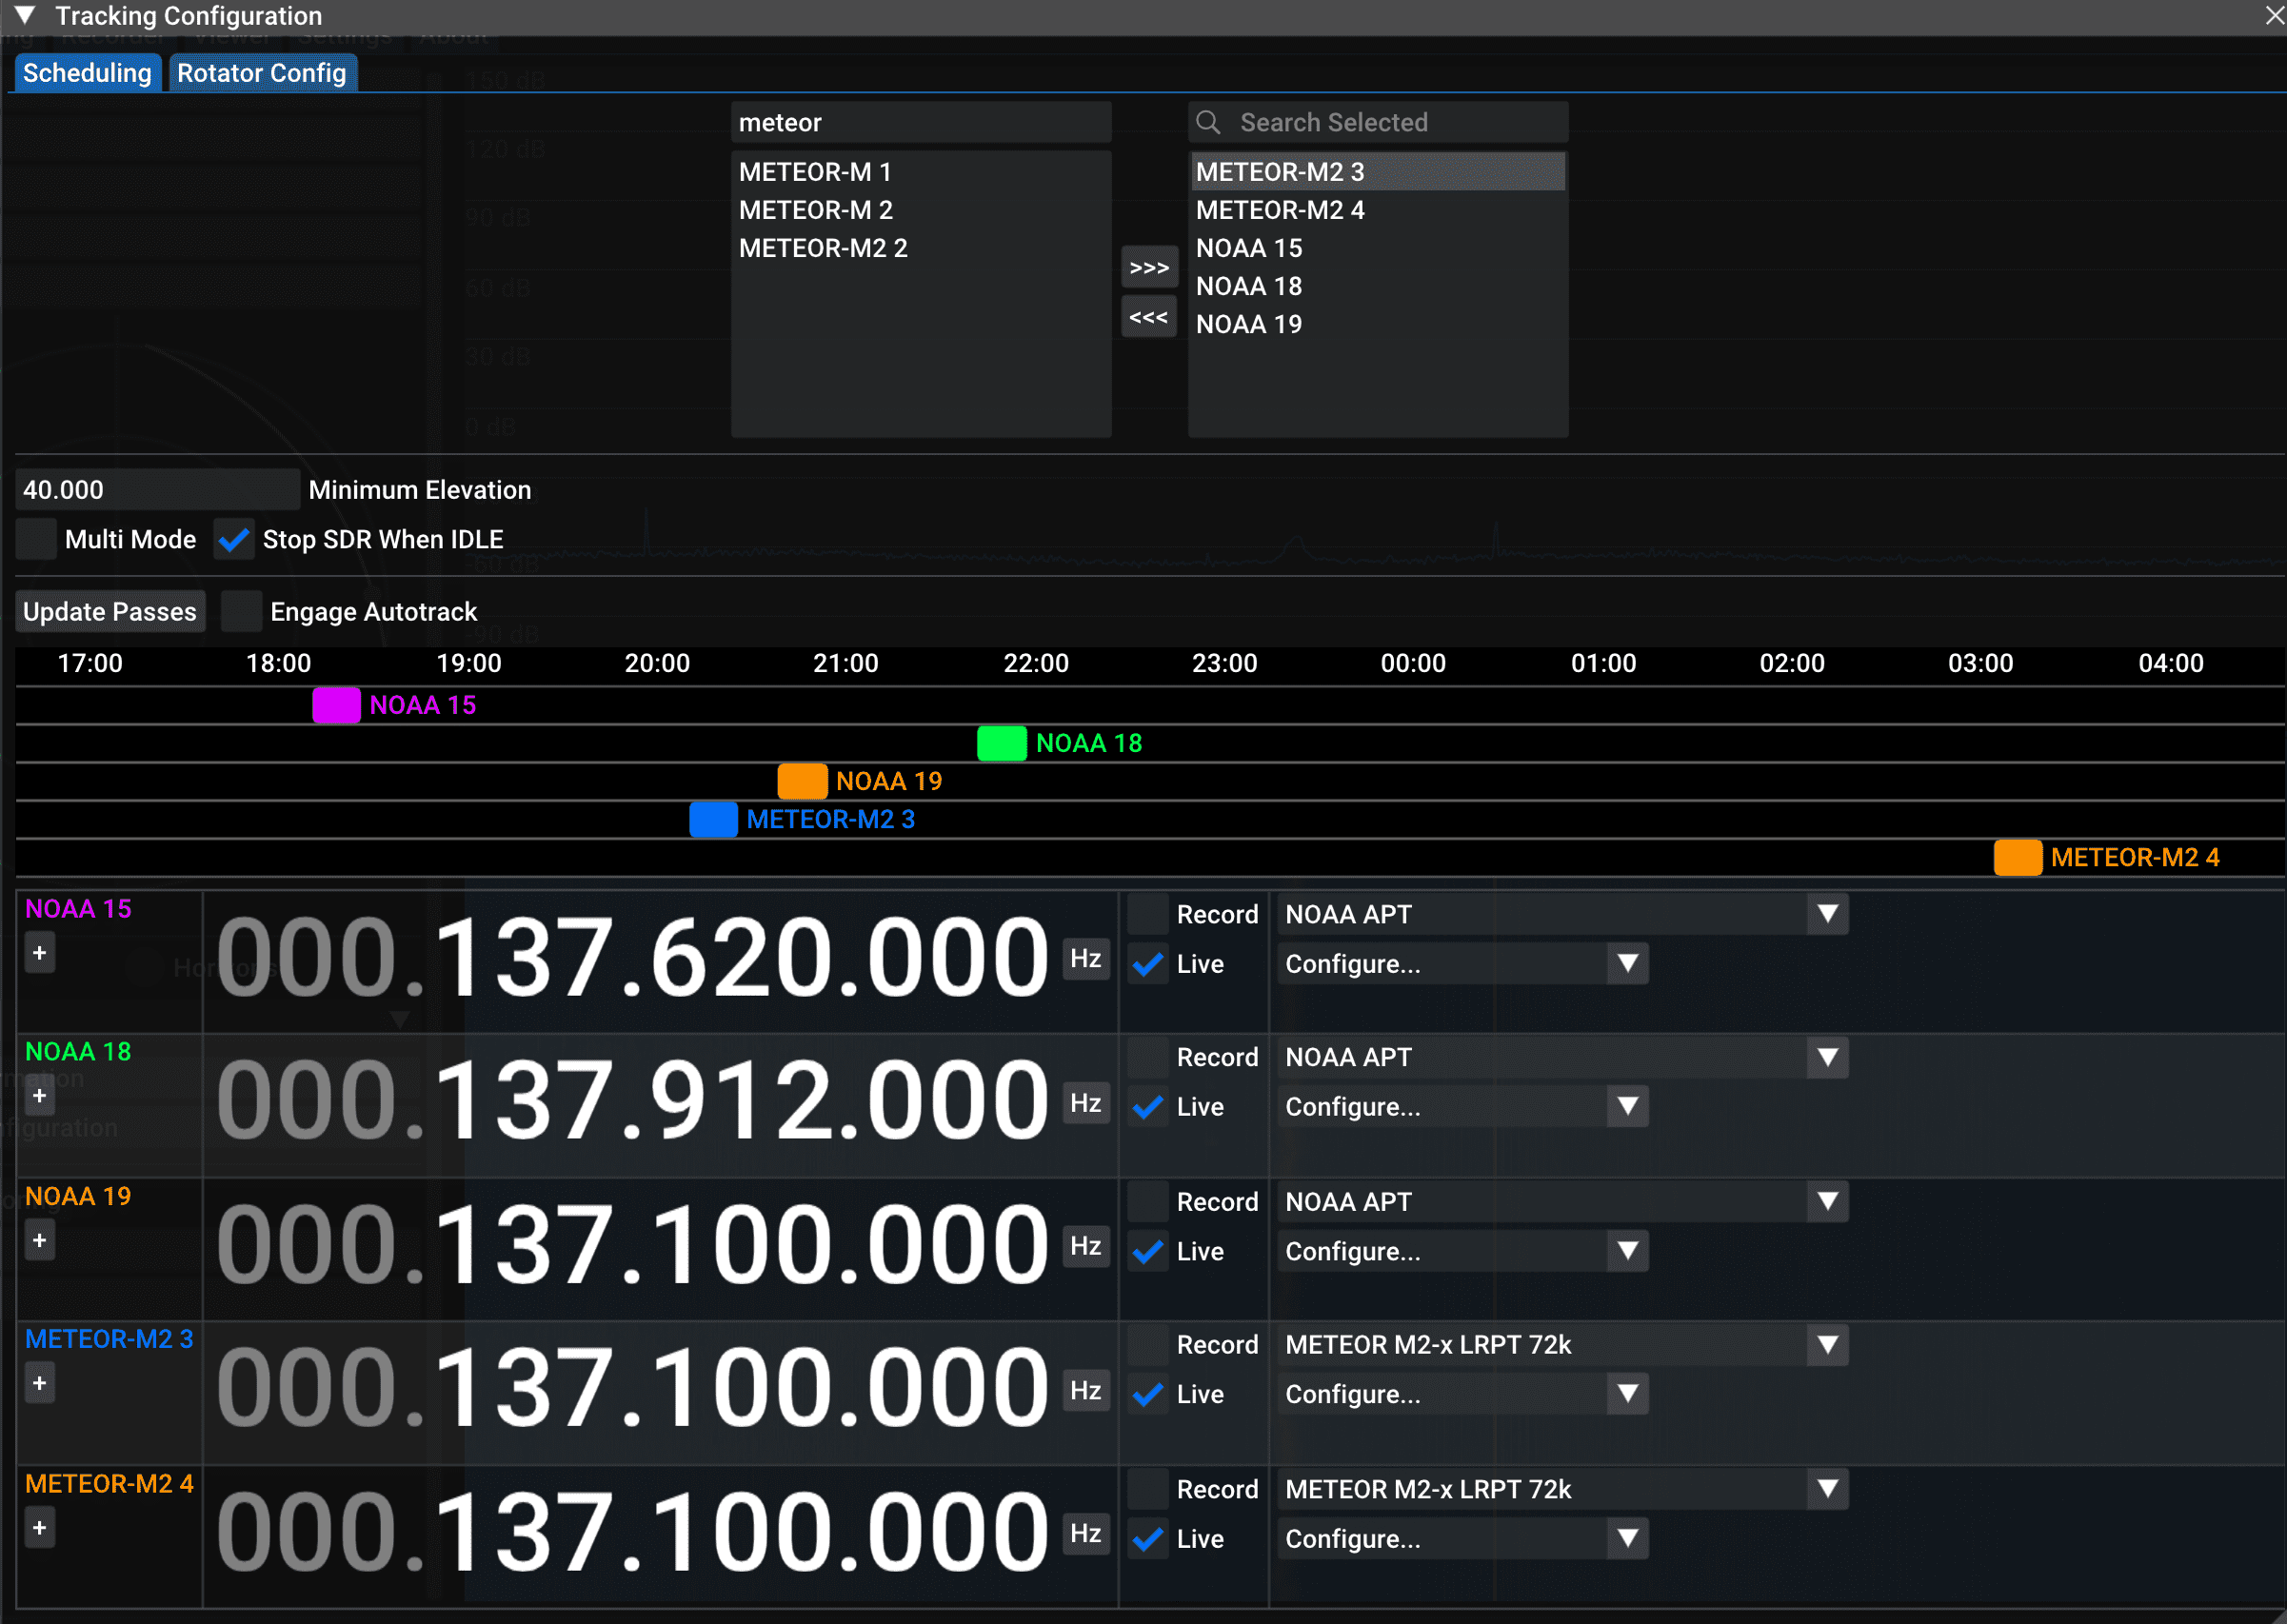Disable Stop SDR When IDLE checkbox
The width and height of the screenshot is (2287, 1624).
point(234,540)
